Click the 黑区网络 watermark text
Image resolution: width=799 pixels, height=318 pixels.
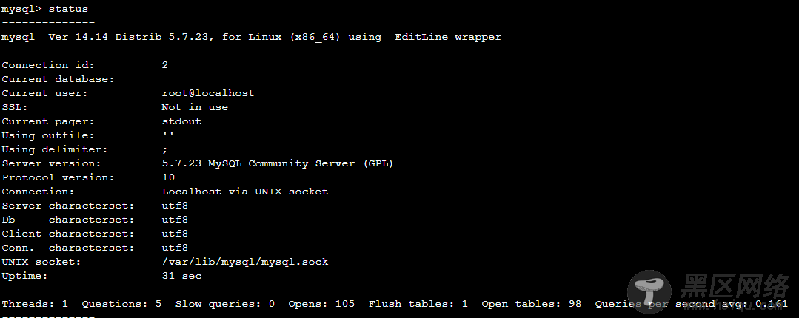[x=735, y=286]
